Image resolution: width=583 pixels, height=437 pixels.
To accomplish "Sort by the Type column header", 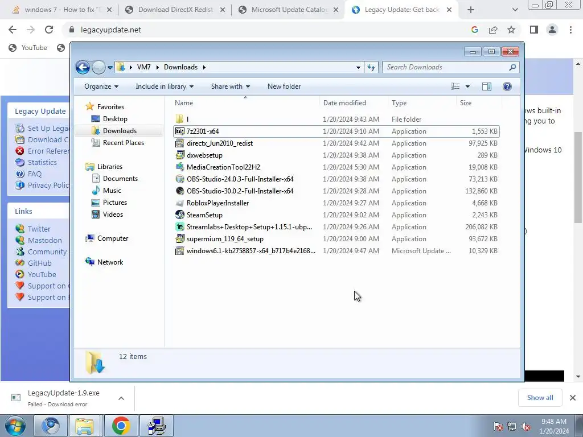I will [422, 103].
